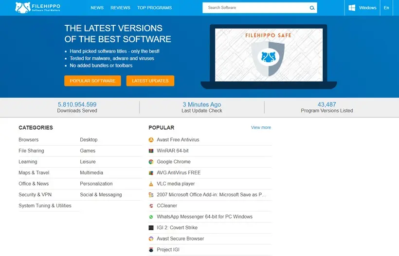Click the POPULAR SOFTWARE button

point(92,81)
